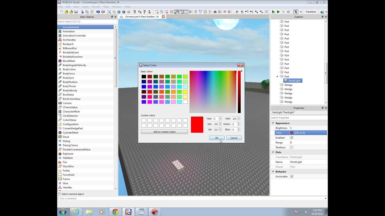Open the command bar history dropdown
Viewport: 385px width, 216px height.
pos(325,199)
